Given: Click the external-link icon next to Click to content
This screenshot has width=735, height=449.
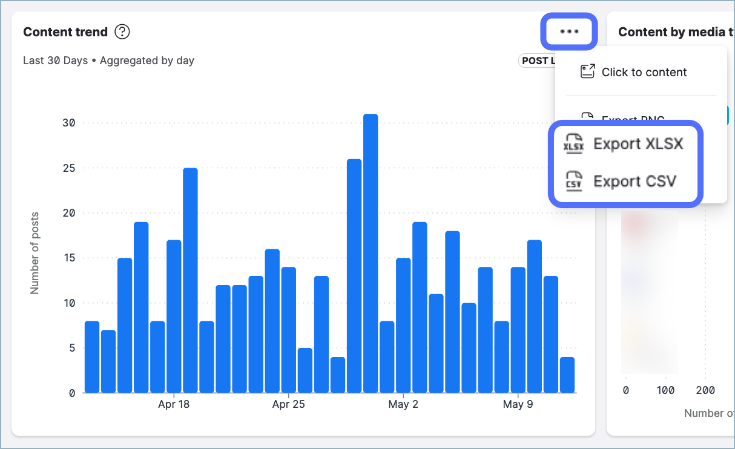Looking at the screenshot, I should (x=586, y=71).
